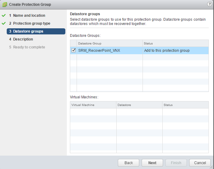Click the help question mark icon
Viewport: 214px width, 169px height.
click(209, 4)
